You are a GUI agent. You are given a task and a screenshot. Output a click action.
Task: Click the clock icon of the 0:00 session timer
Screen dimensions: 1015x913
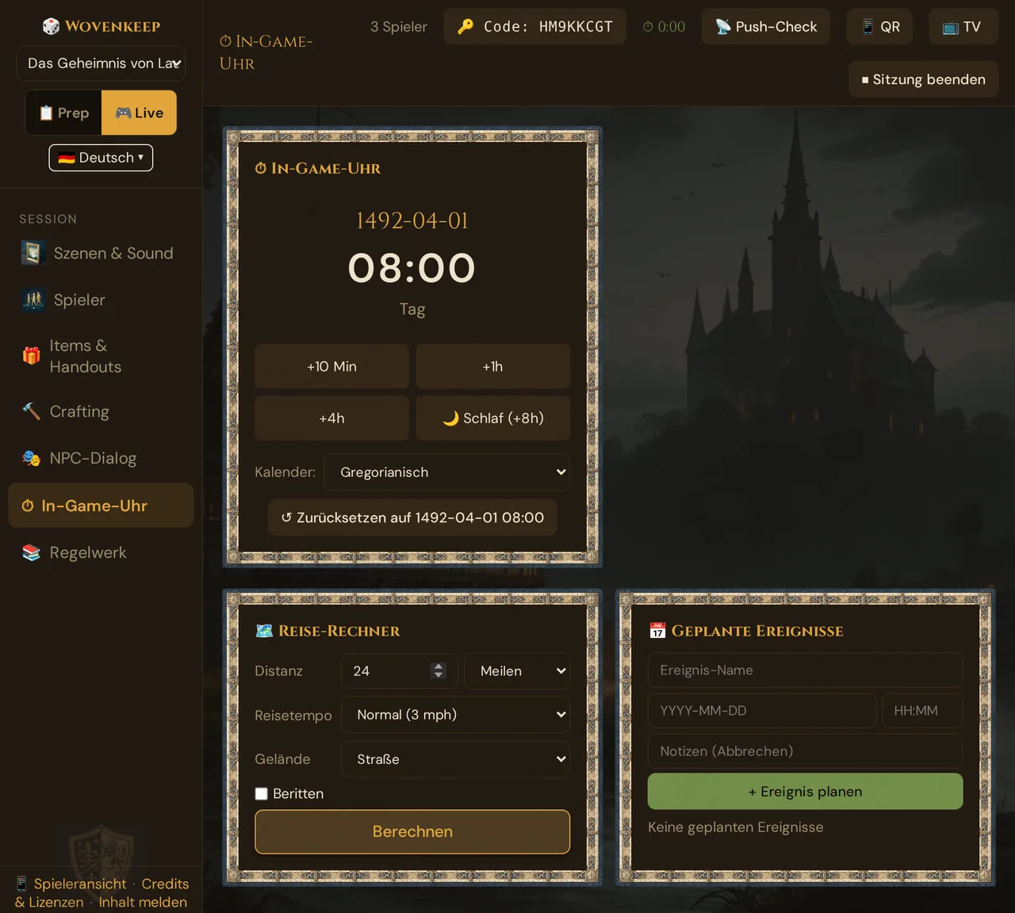click(648, 27)
